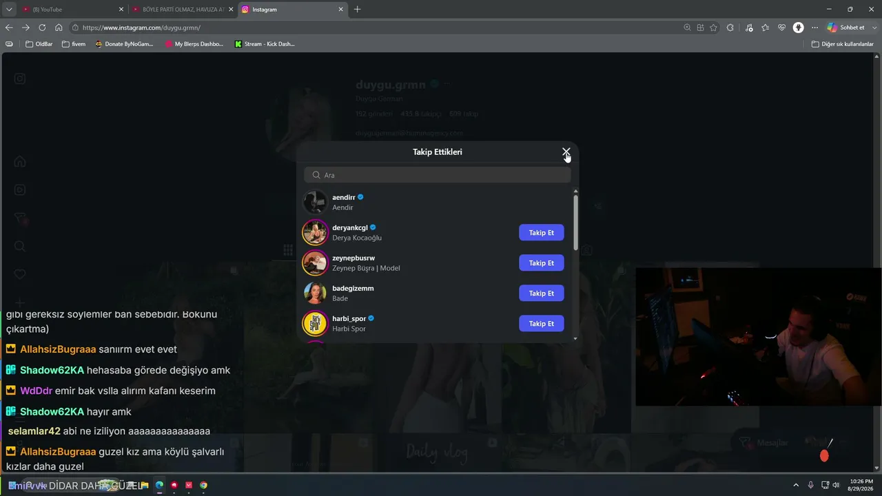Open Donate ByNoGam... bookmark
Viewport: 882px width, 496px height.
pyautogui.click(x=124, y=44)
